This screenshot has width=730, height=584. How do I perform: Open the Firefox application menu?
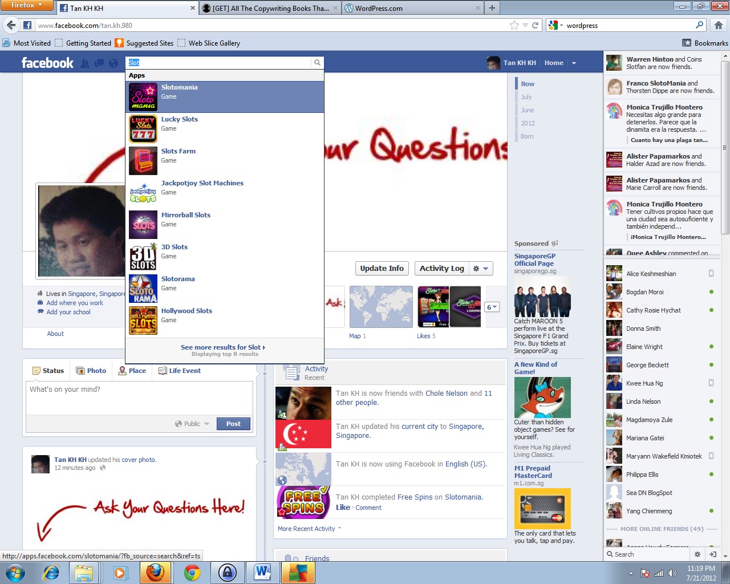tap(27, 5)
